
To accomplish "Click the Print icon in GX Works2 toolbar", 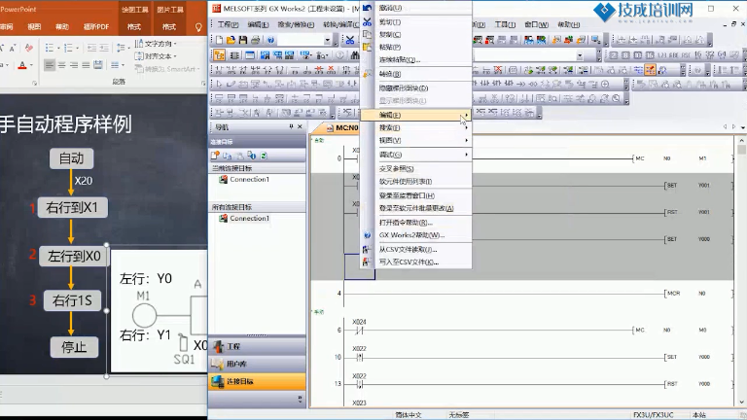I will [256, 40].
